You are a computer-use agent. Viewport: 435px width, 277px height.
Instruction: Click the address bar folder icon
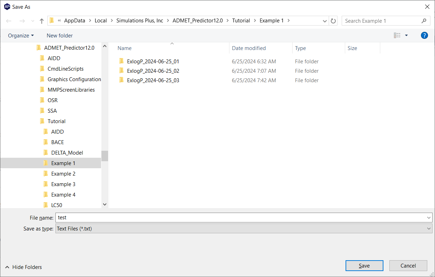coord(52,20)
